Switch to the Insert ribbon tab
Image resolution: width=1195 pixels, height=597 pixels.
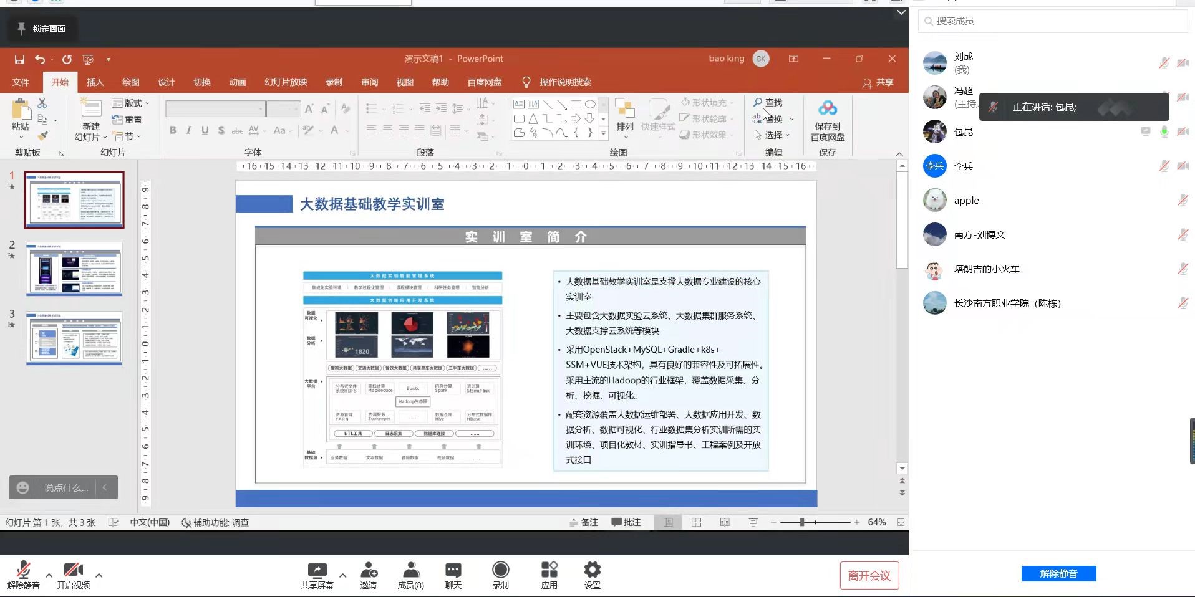tap(95, 82)
